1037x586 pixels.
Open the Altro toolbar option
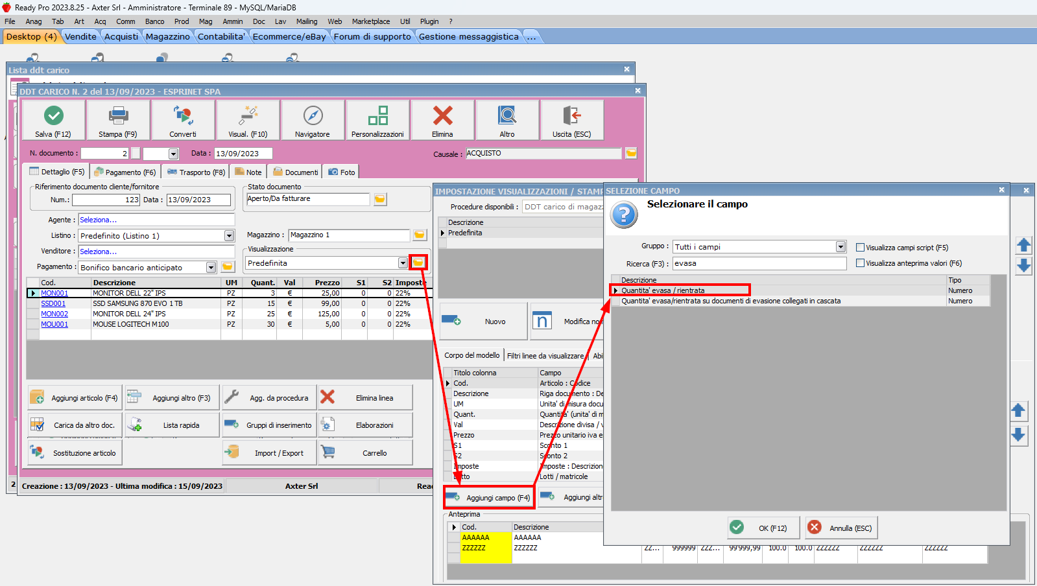tap(507, 120)
